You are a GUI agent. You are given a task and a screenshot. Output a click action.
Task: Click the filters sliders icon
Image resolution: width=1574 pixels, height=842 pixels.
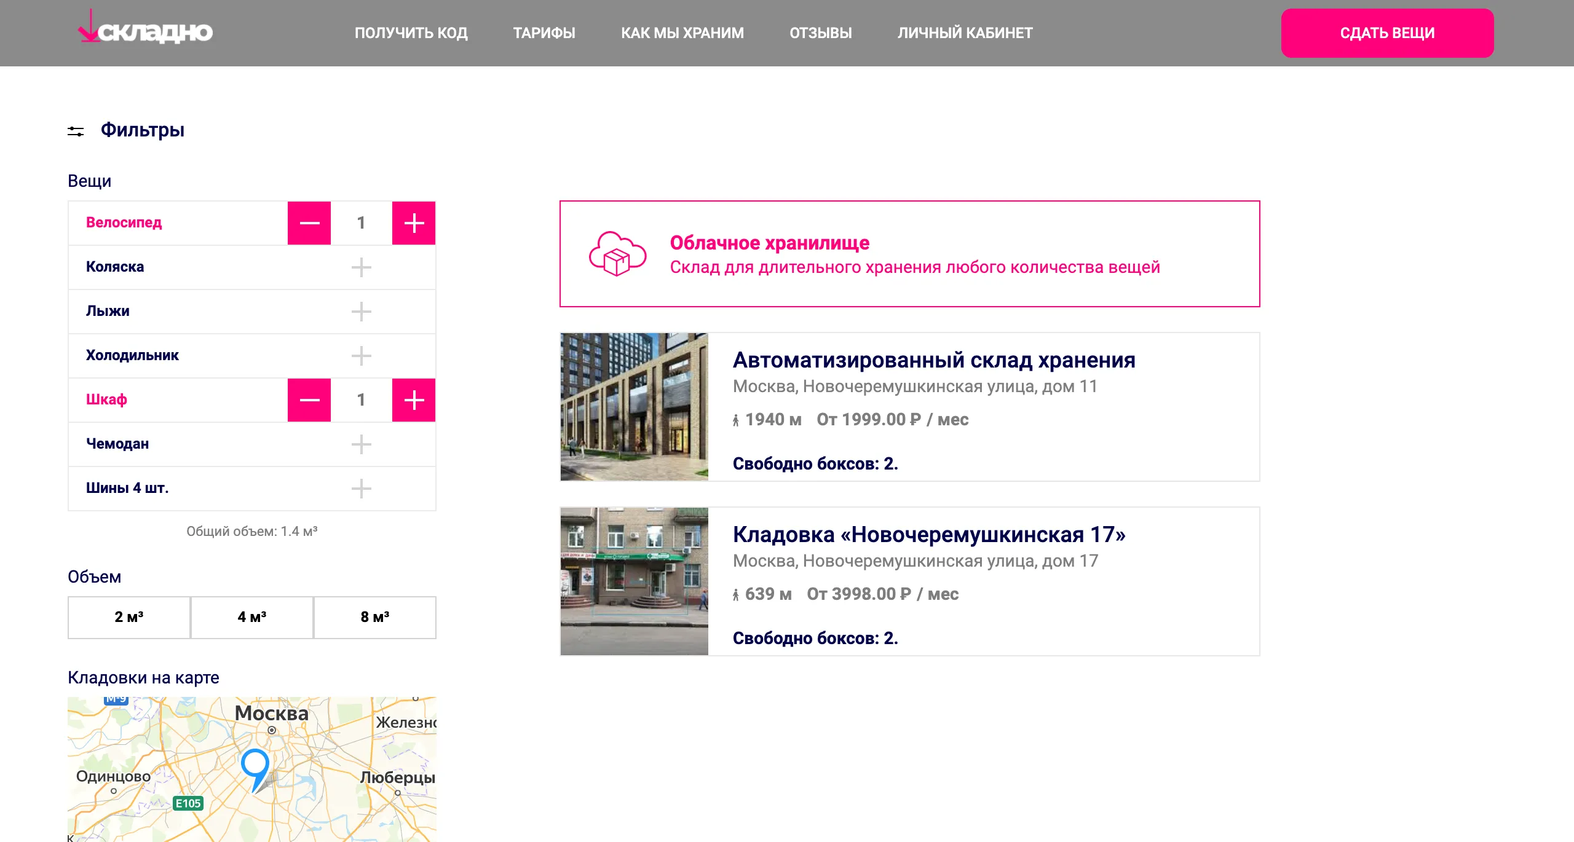pyautogui.click(x=76, y=131)
